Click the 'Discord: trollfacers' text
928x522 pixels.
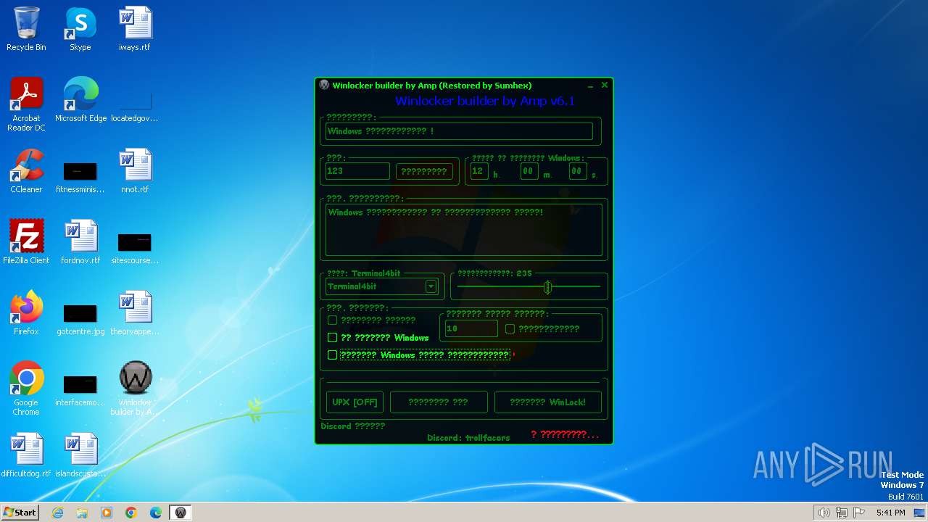468,438
